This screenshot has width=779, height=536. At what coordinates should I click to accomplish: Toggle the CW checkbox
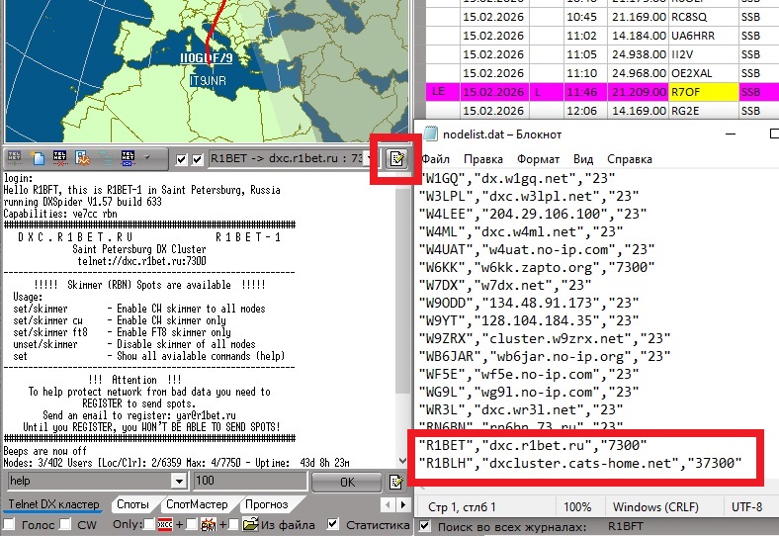[x=65, y=525]
